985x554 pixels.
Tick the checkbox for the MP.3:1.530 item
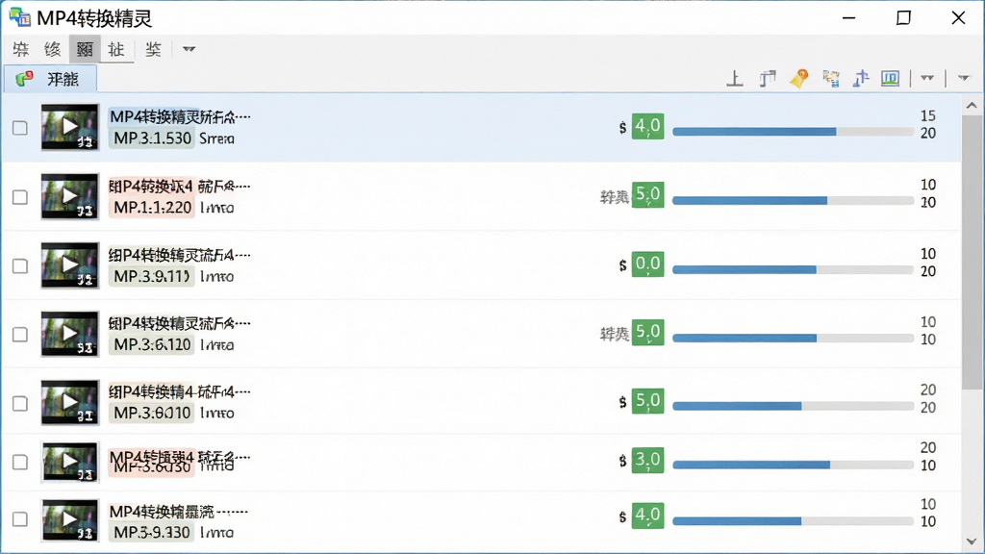(20, 128)
